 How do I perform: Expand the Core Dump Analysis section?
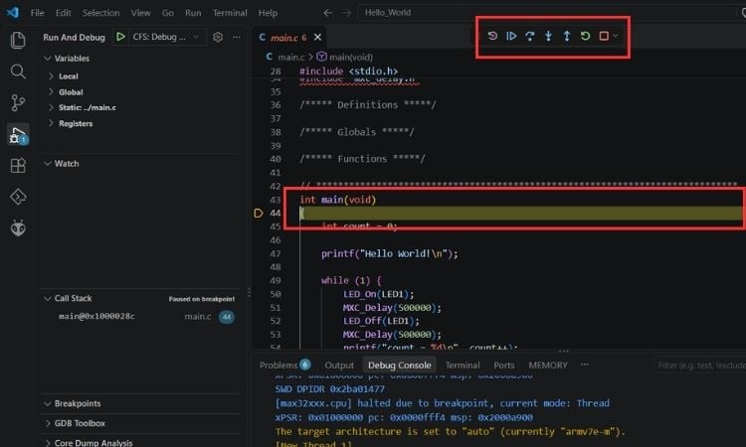pyautogui.click(x=48, y=443)
